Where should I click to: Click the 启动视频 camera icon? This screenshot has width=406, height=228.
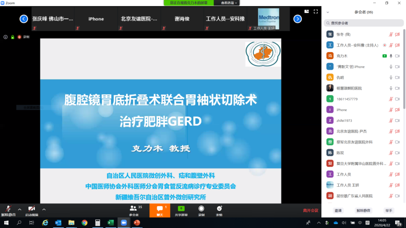(32, 208)
